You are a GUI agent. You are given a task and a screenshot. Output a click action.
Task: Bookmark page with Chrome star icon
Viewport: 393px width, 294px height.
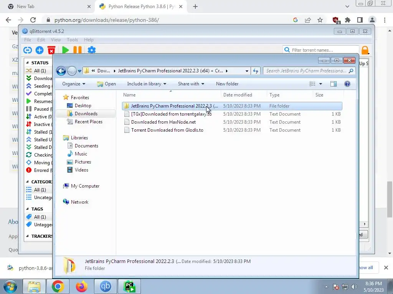(320, 20)
